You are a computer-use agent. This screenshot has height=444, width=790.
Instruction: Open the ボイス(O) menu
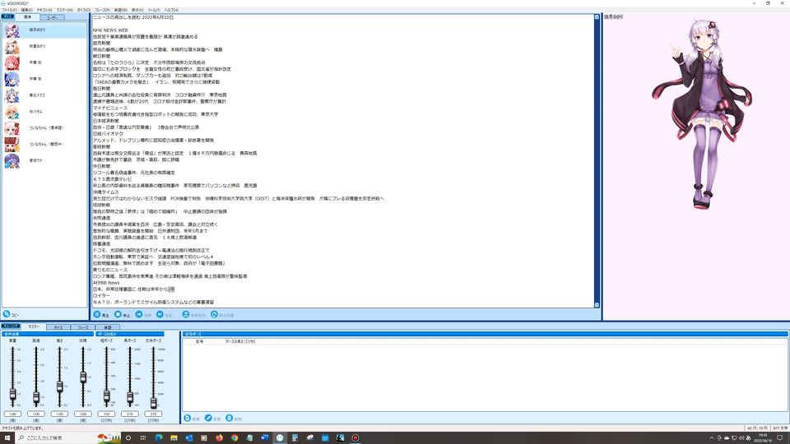pyautogui.click(x=84, y=10)
